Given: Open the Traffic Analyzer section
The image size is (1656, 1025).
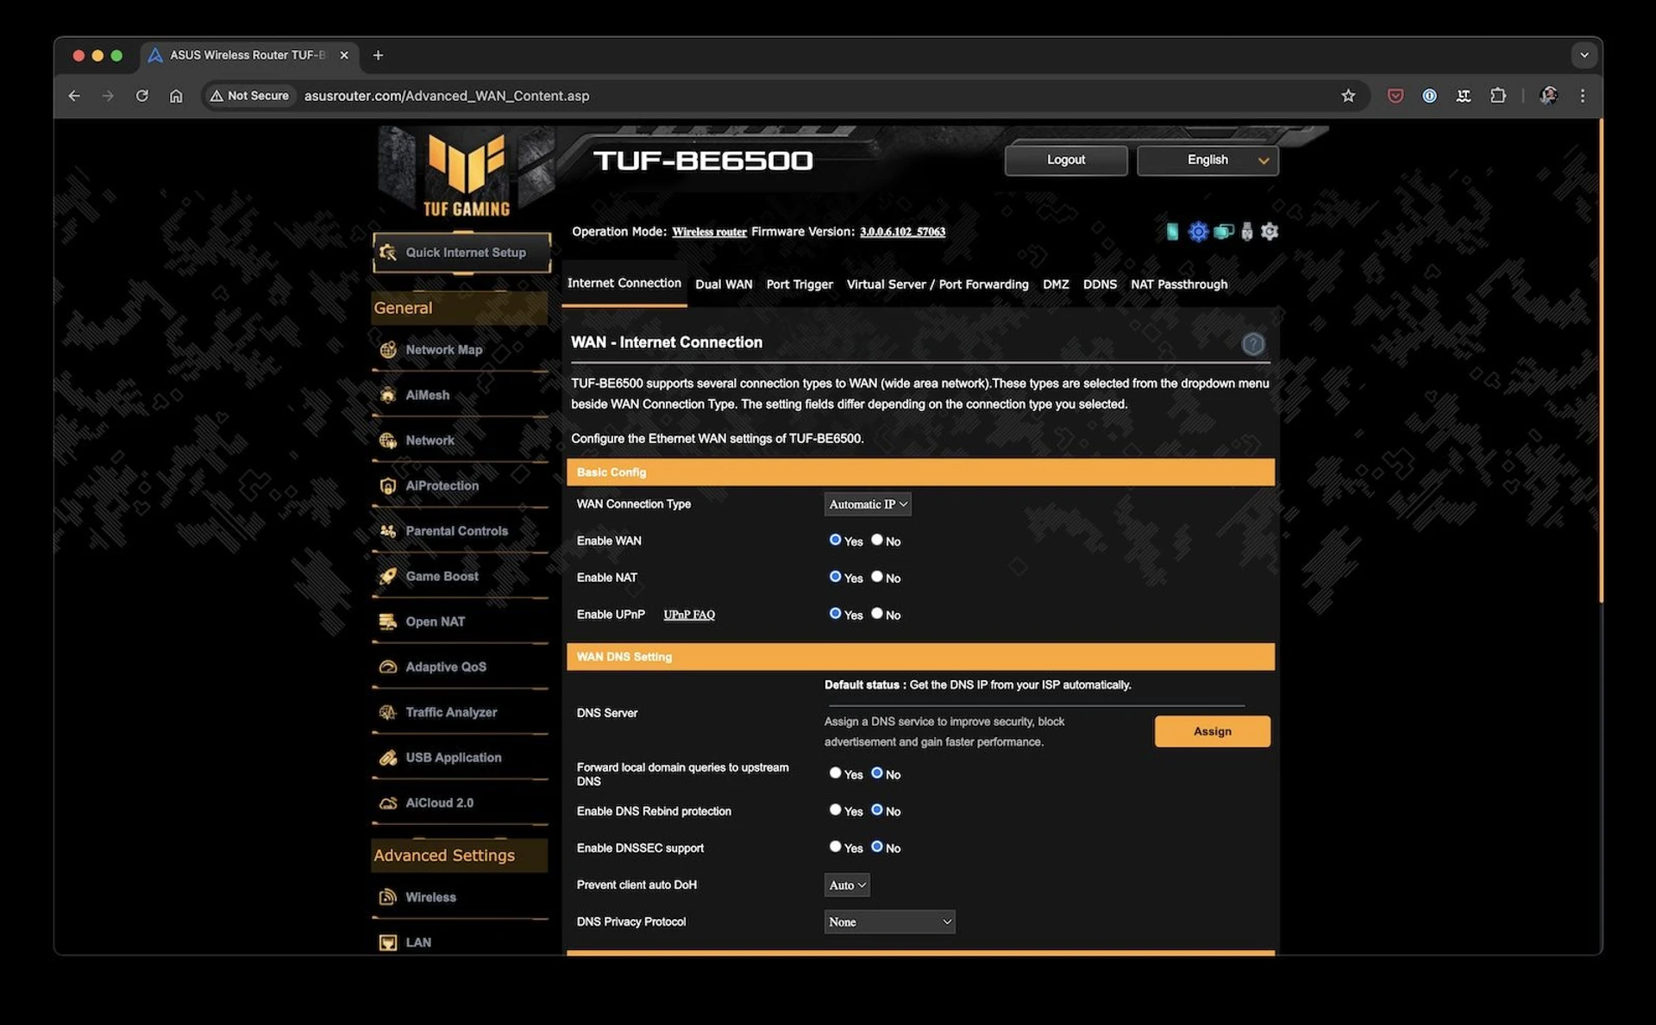Looking at the screenshot, I should 460,712.
